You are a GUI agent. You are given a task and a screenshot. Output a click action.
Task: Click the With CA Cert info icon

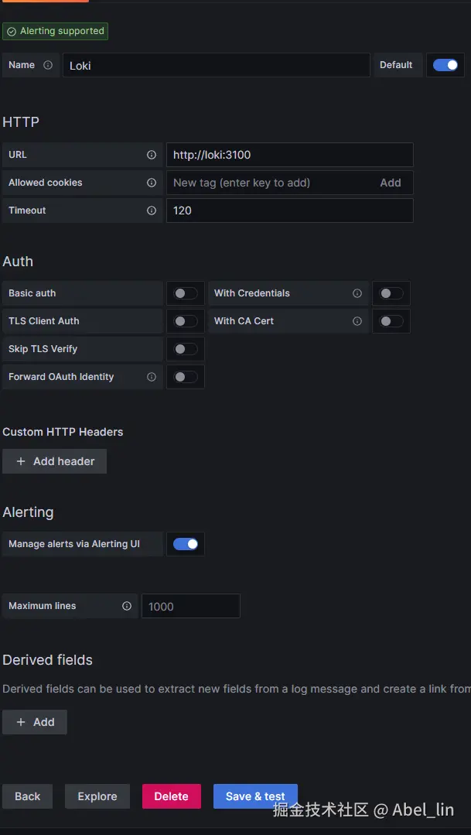point(357,321)
